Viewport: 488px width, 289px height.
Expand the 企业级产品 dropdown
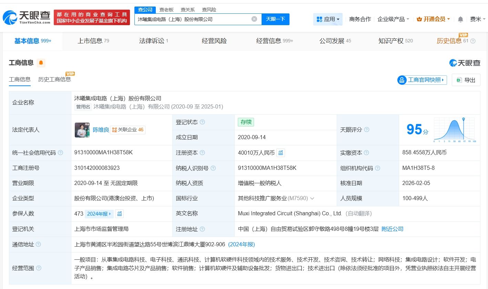393,19
